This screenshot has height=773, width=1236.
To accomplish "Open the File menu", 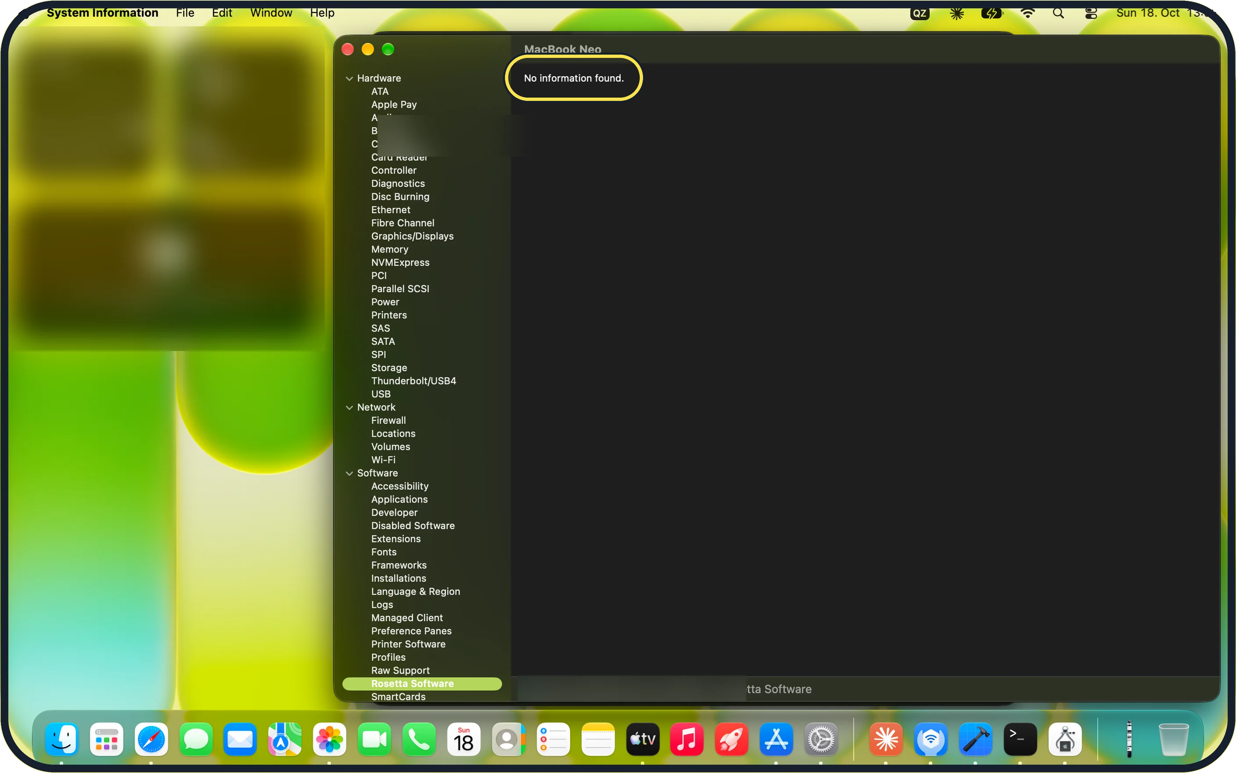I will coord(185,13).
